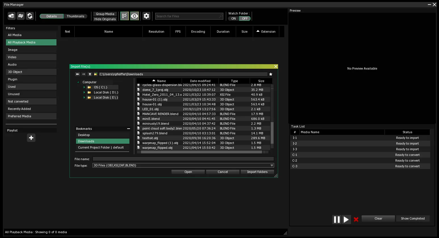Toggle the task list checklist icon
This screenshot has width=439, height=238.
click(124, 16)
